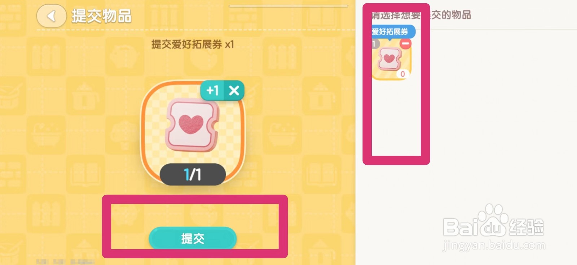This screenshot has width=577, height=265.
Task: Remove the item with the teal X icon
Action: [x=234, y=90]
